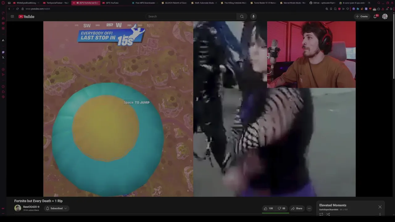Switch to Marvel Rivals Mods tab
This screenshot has width=395, height=222.
click(x=293, y=3)
